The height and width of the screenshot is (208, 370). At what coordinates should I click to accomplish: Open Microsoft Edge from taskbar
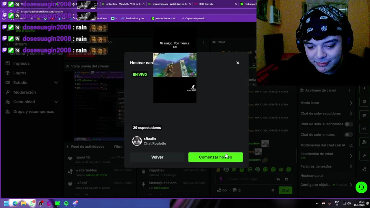tap(15, 203)
